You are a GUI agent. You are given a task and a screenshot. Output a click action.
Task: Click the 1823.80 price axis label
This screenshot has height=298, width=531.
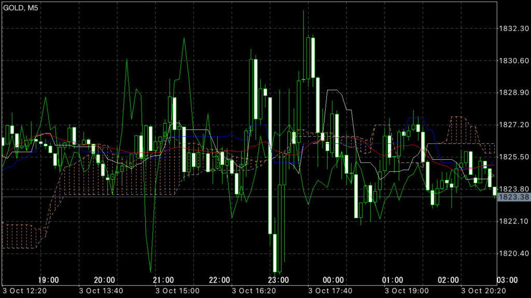coord(514,189)
